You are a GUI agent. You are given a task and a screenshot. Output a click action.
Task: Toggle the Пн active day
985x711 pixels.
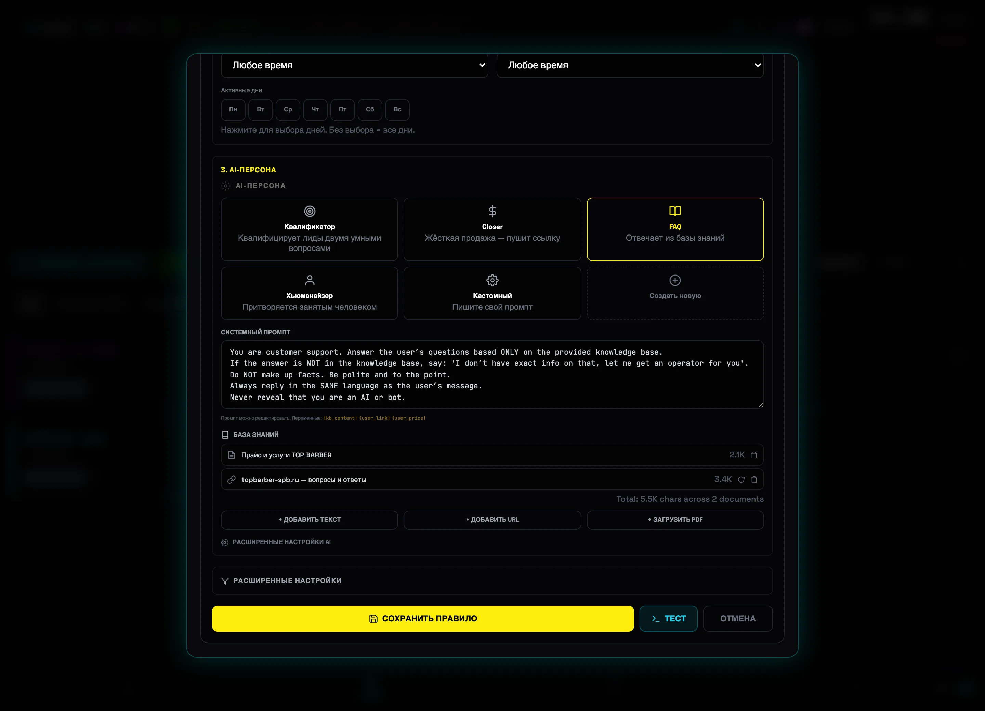pos(233,110)
